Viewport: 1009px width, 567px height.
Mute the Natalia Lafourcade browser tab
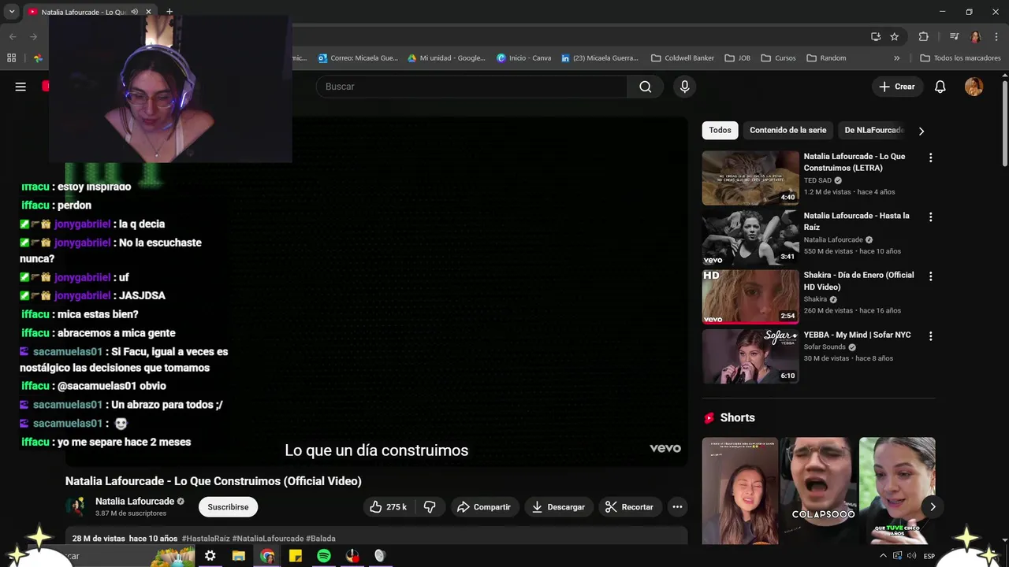tap(134, 12)
